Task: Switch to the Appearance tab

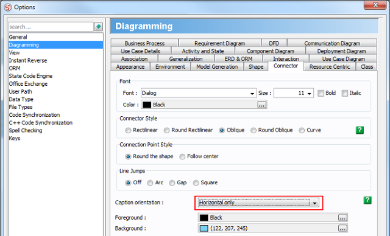Action: 130,67
